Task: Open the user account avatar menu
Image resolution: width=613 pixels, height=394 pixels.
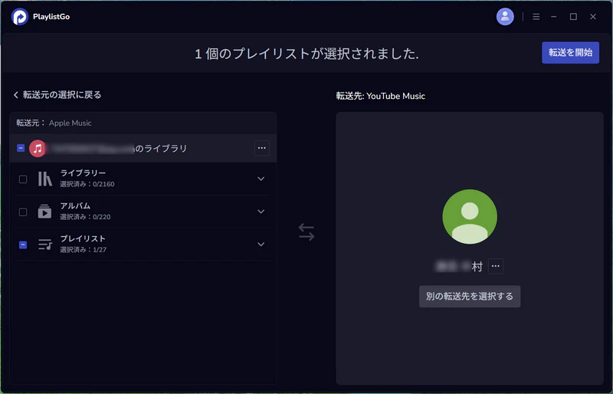Action: (x=505, y=17)
